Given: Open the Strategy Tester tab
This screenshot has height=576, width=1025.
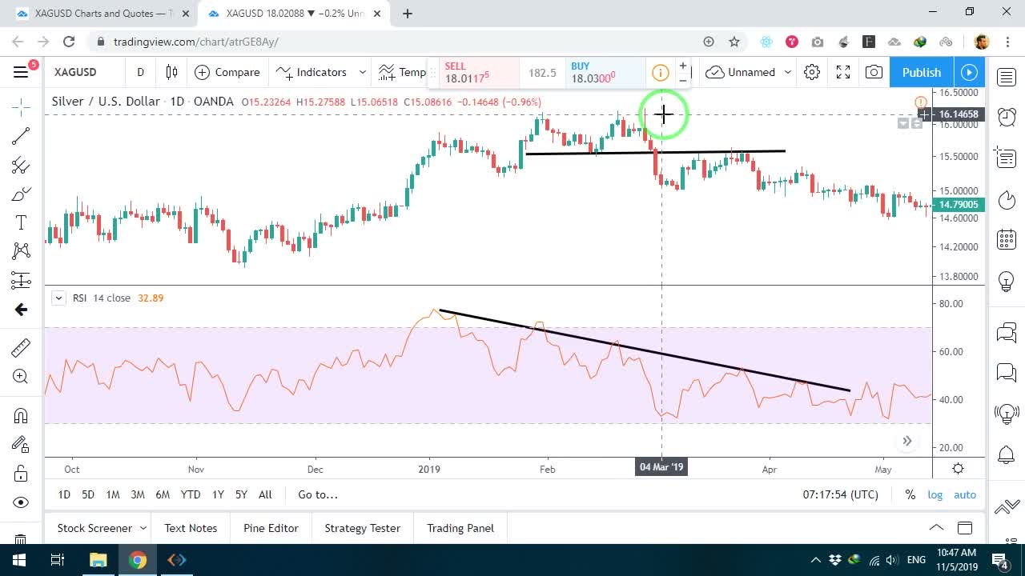Looking at the screenshot, I should pos(362,528).
